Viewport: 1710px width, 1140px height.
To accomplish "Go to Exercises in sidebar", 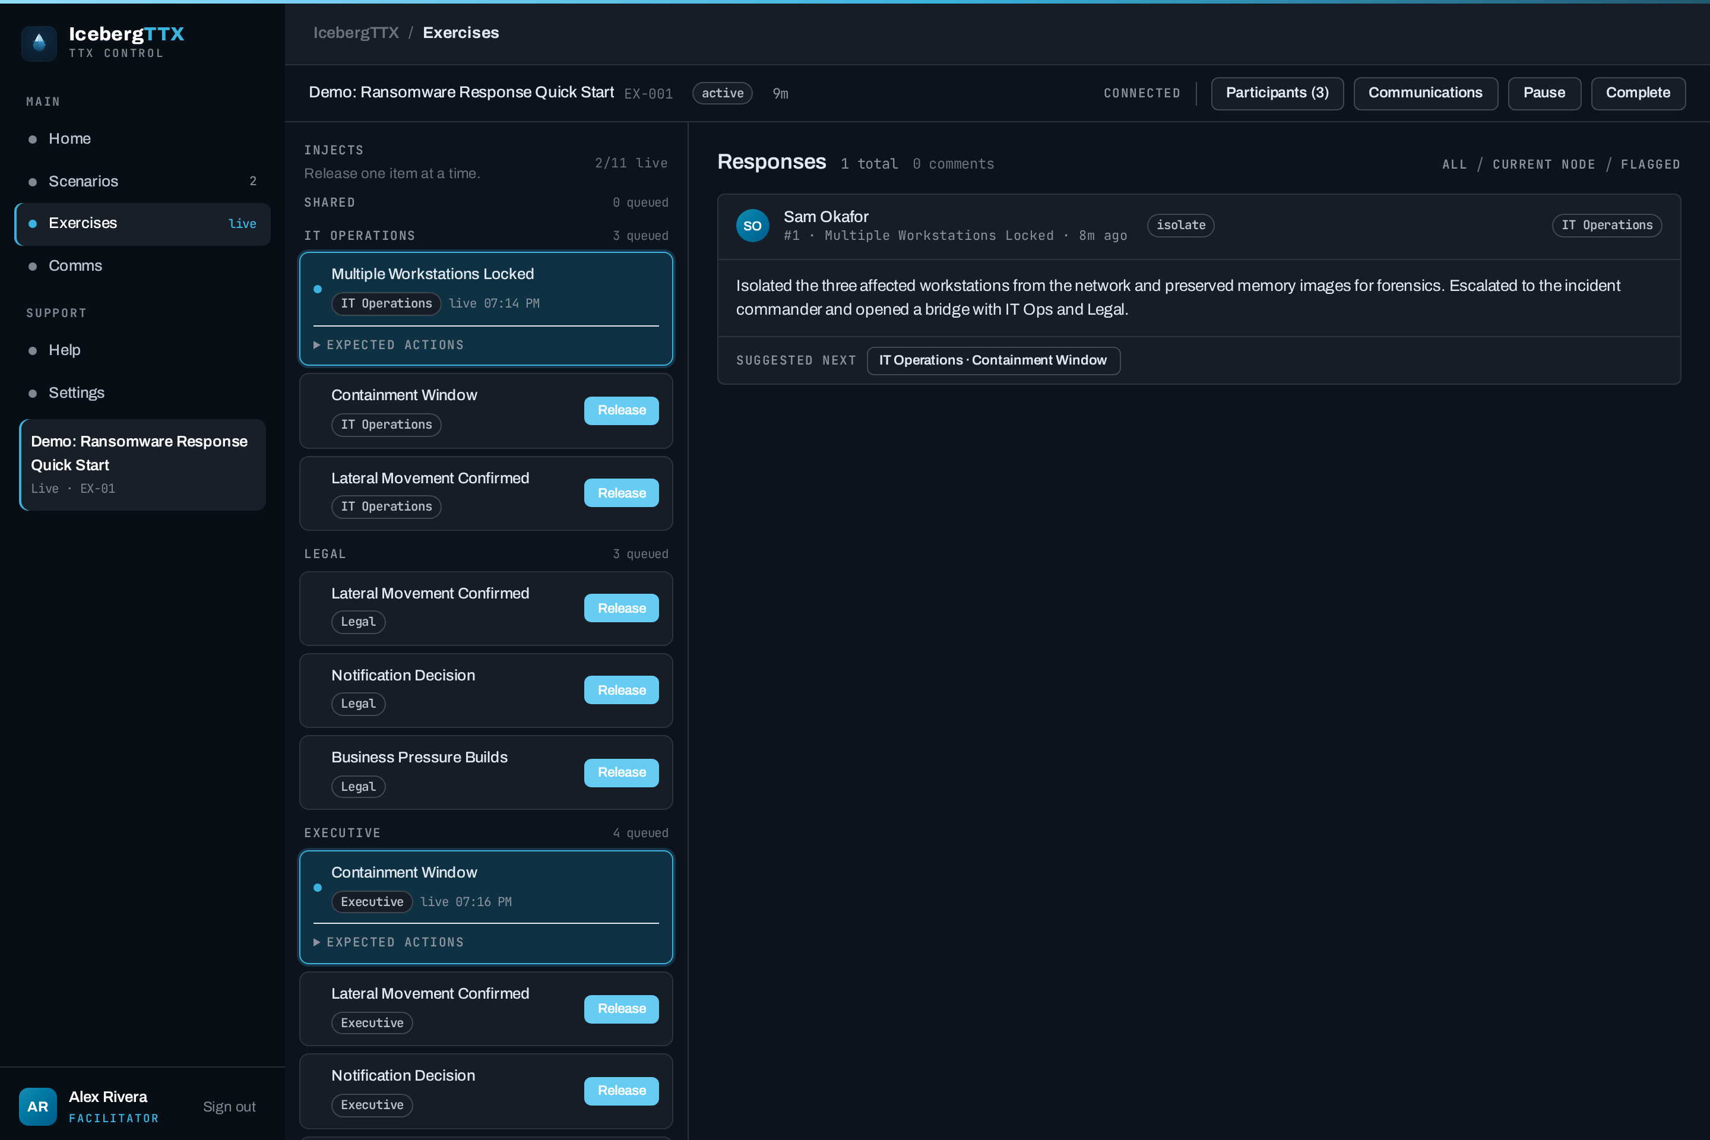I will pyautogui.click(x=142, y=223).
